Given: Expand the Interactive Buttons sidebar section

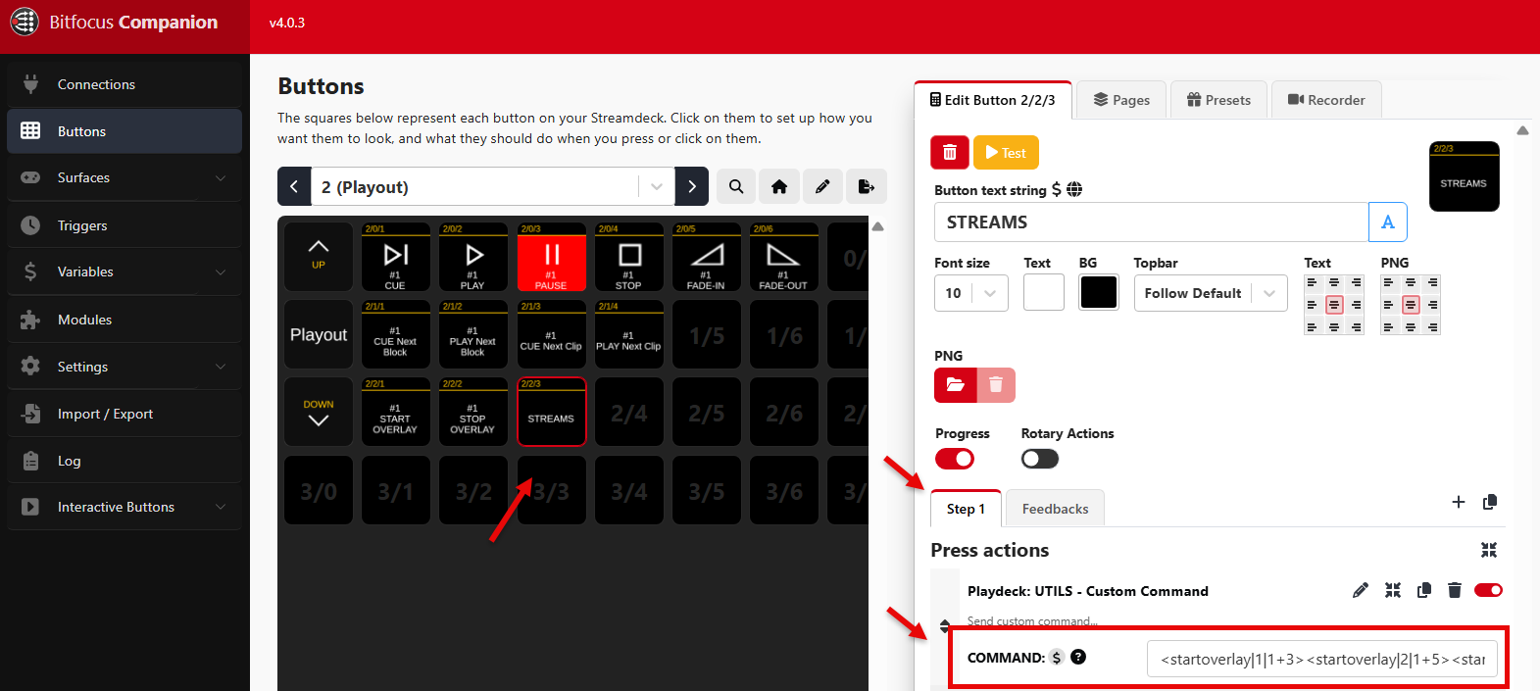Looking at the screenshot, I should (124, 507).
